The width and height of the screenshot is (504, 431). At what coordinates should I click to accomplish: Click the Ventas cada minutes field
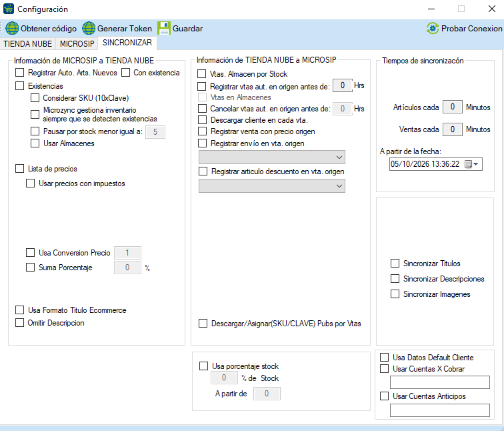[x=452, y=129]
